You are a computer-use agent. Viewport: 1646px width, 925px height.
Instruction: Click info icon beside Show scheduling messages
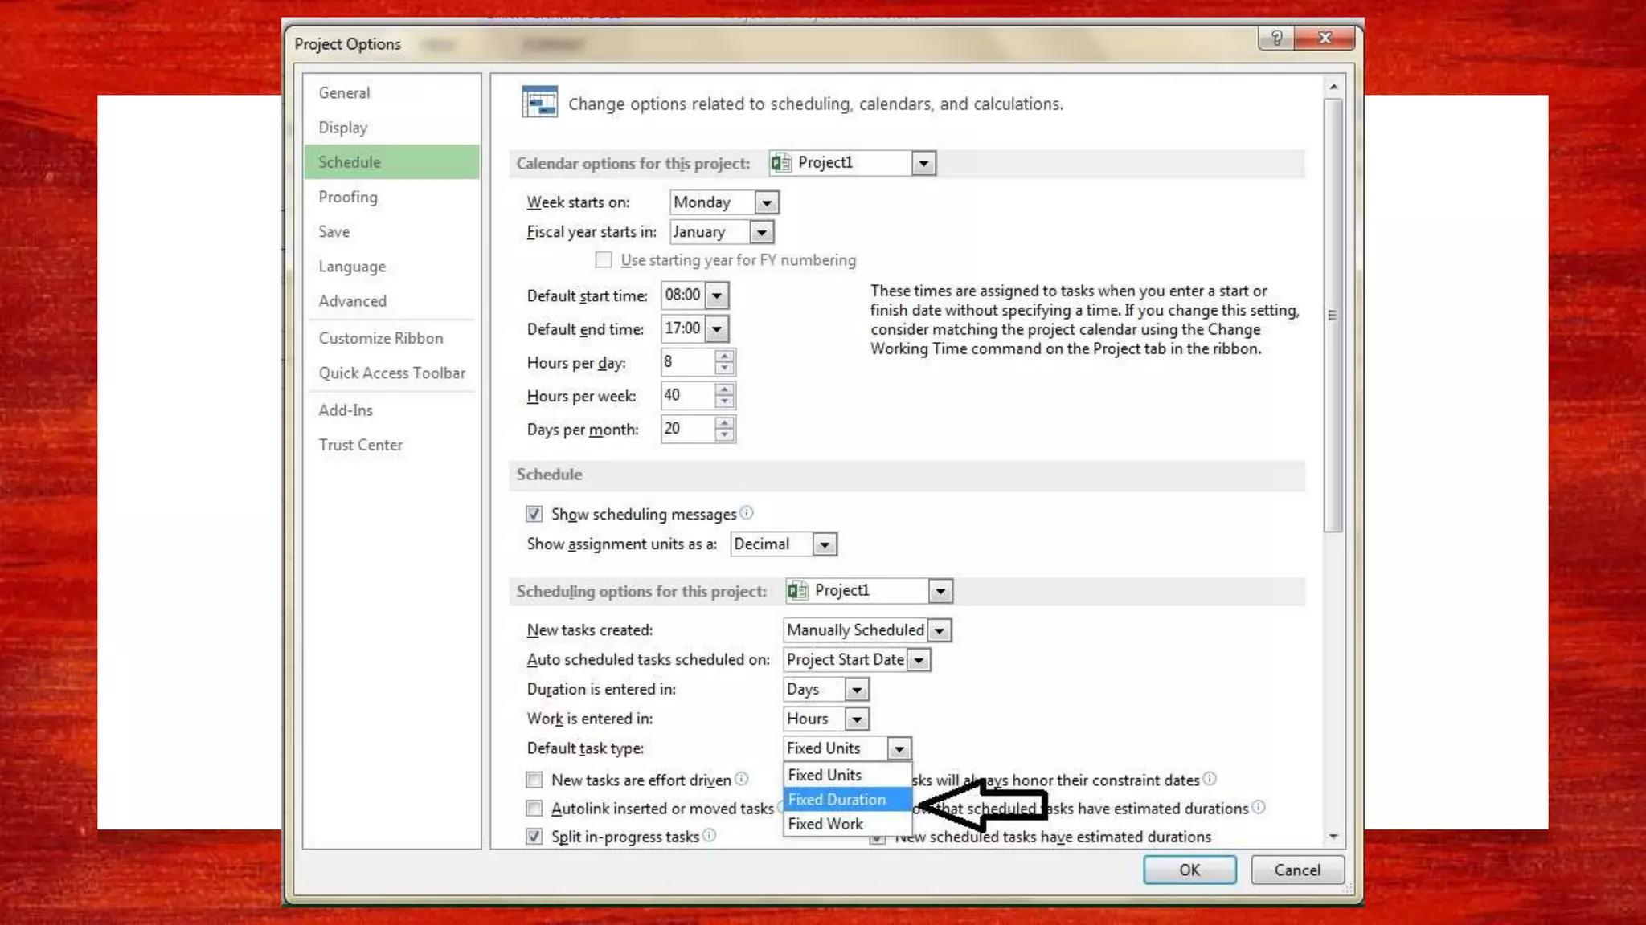click(747, 513)
